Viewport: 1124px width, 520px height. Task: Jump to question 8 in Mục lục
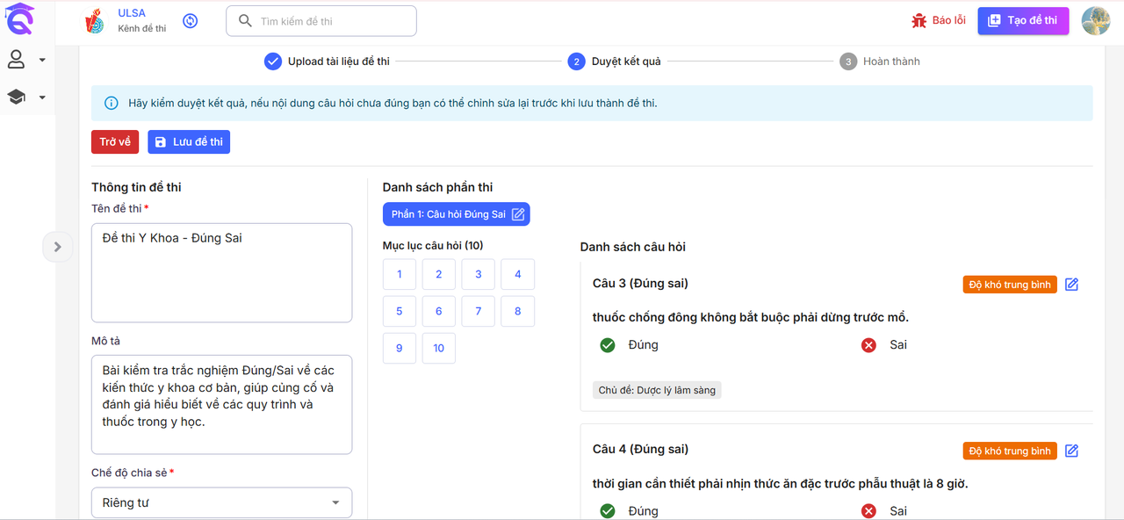(518, 311)
